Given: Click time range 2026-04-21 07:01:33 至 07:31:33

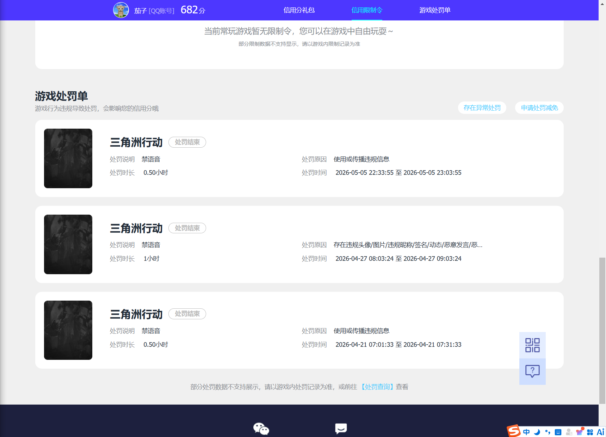Looking at the screenshot, I should click(x=398, y=345).
